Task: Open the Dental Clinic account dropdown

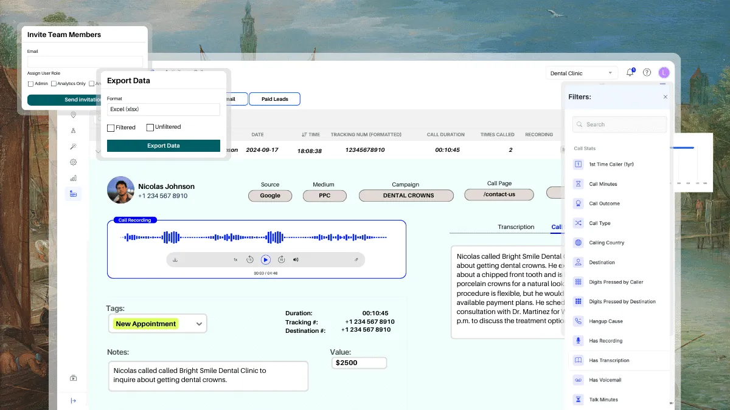Action: [582, 73]
